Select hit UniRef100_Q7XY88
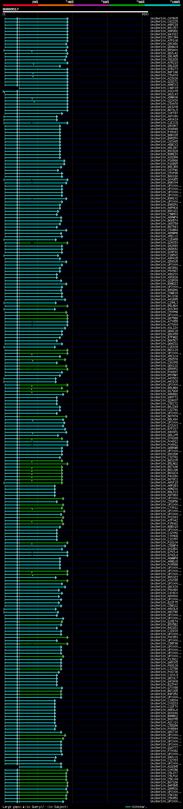 tap(164, 688)
